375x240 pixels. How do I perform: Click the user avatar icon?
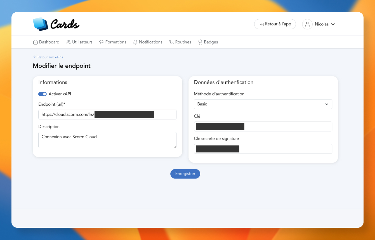307,24
